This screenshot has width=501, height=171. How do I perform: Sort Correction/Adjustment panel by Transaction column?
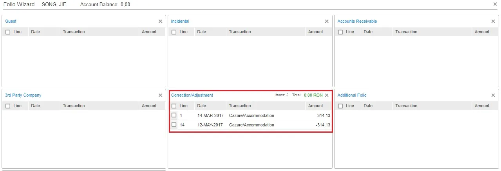click(240, 106)
